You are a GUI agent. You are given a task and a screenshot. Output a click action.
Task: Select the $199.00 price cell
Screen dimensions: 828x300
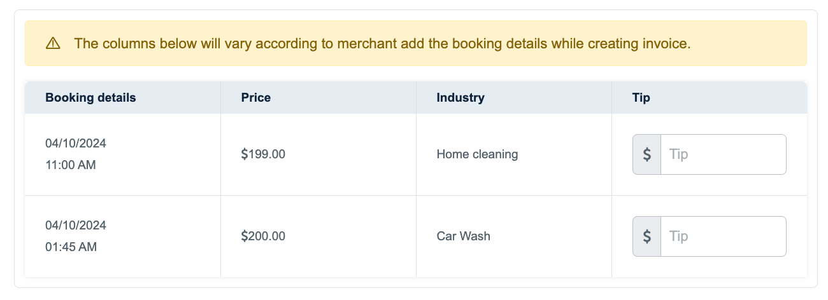click(263, 154)
